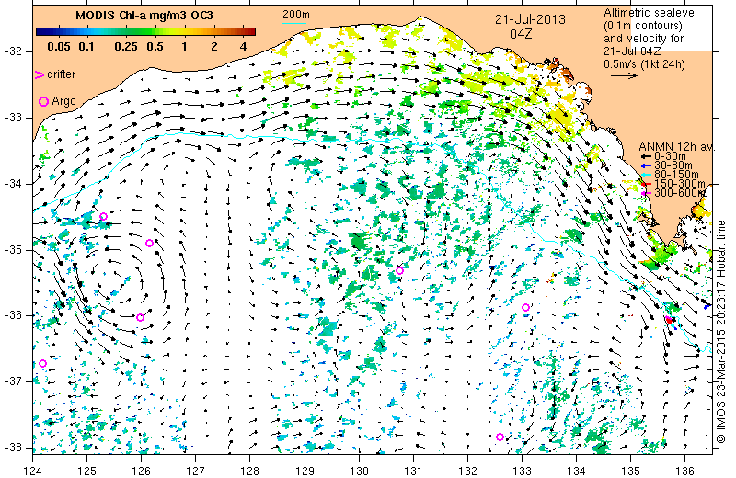Viewport: 736px width, 478px height.
Task: Click the colour bar label '4'
Action: click(x=243, y=47)
